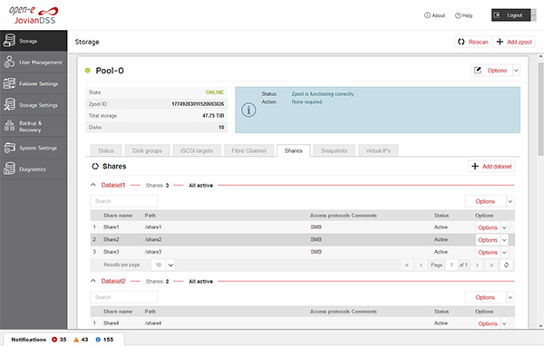Open Diagnostics sidebar icon
Viewport: 544px width, 347px height.
click(9, 169)
